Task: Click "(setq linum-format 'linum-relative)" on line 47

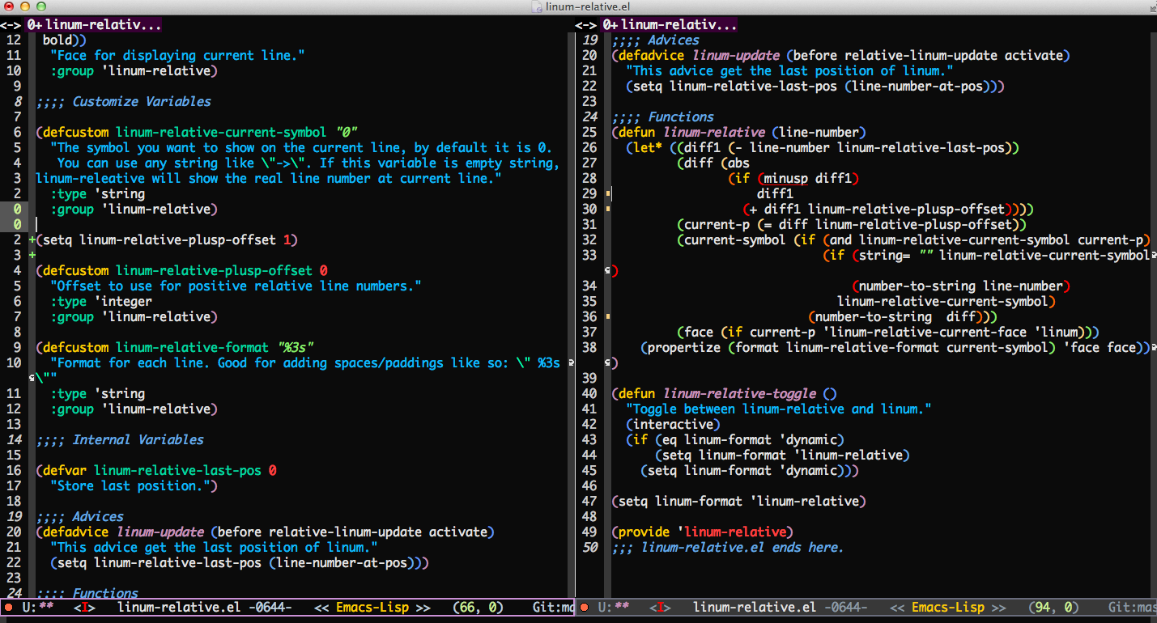Action: [739, 501]
